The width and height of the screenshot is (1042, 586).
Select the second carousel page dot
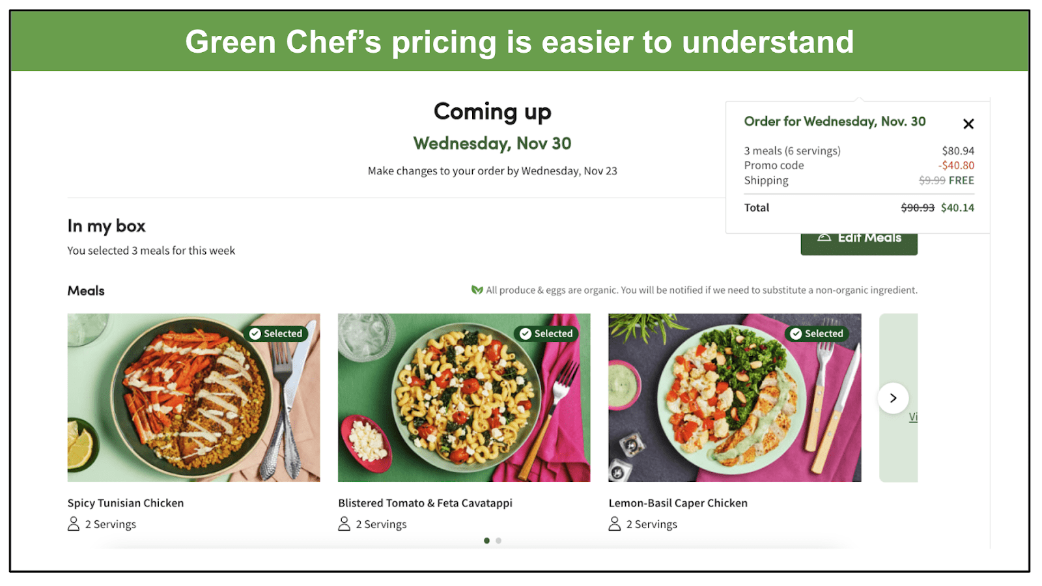498,540
